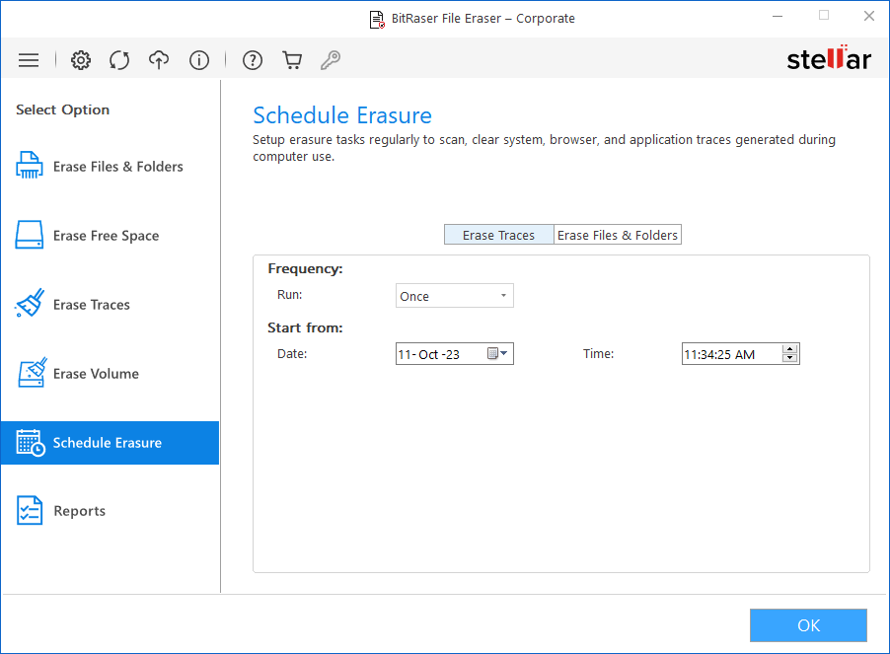Screen dimensions: 890x654
Task: Click the refresh circular arrows icon
Action: [x=119, y=60]
